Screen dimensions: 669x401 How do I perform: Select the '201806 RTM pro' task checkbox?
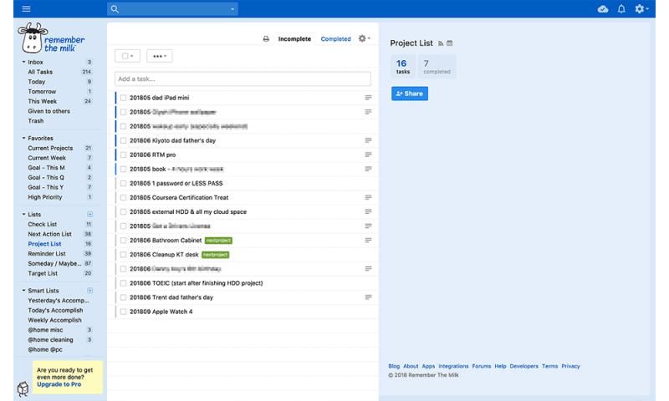point(124,155)
